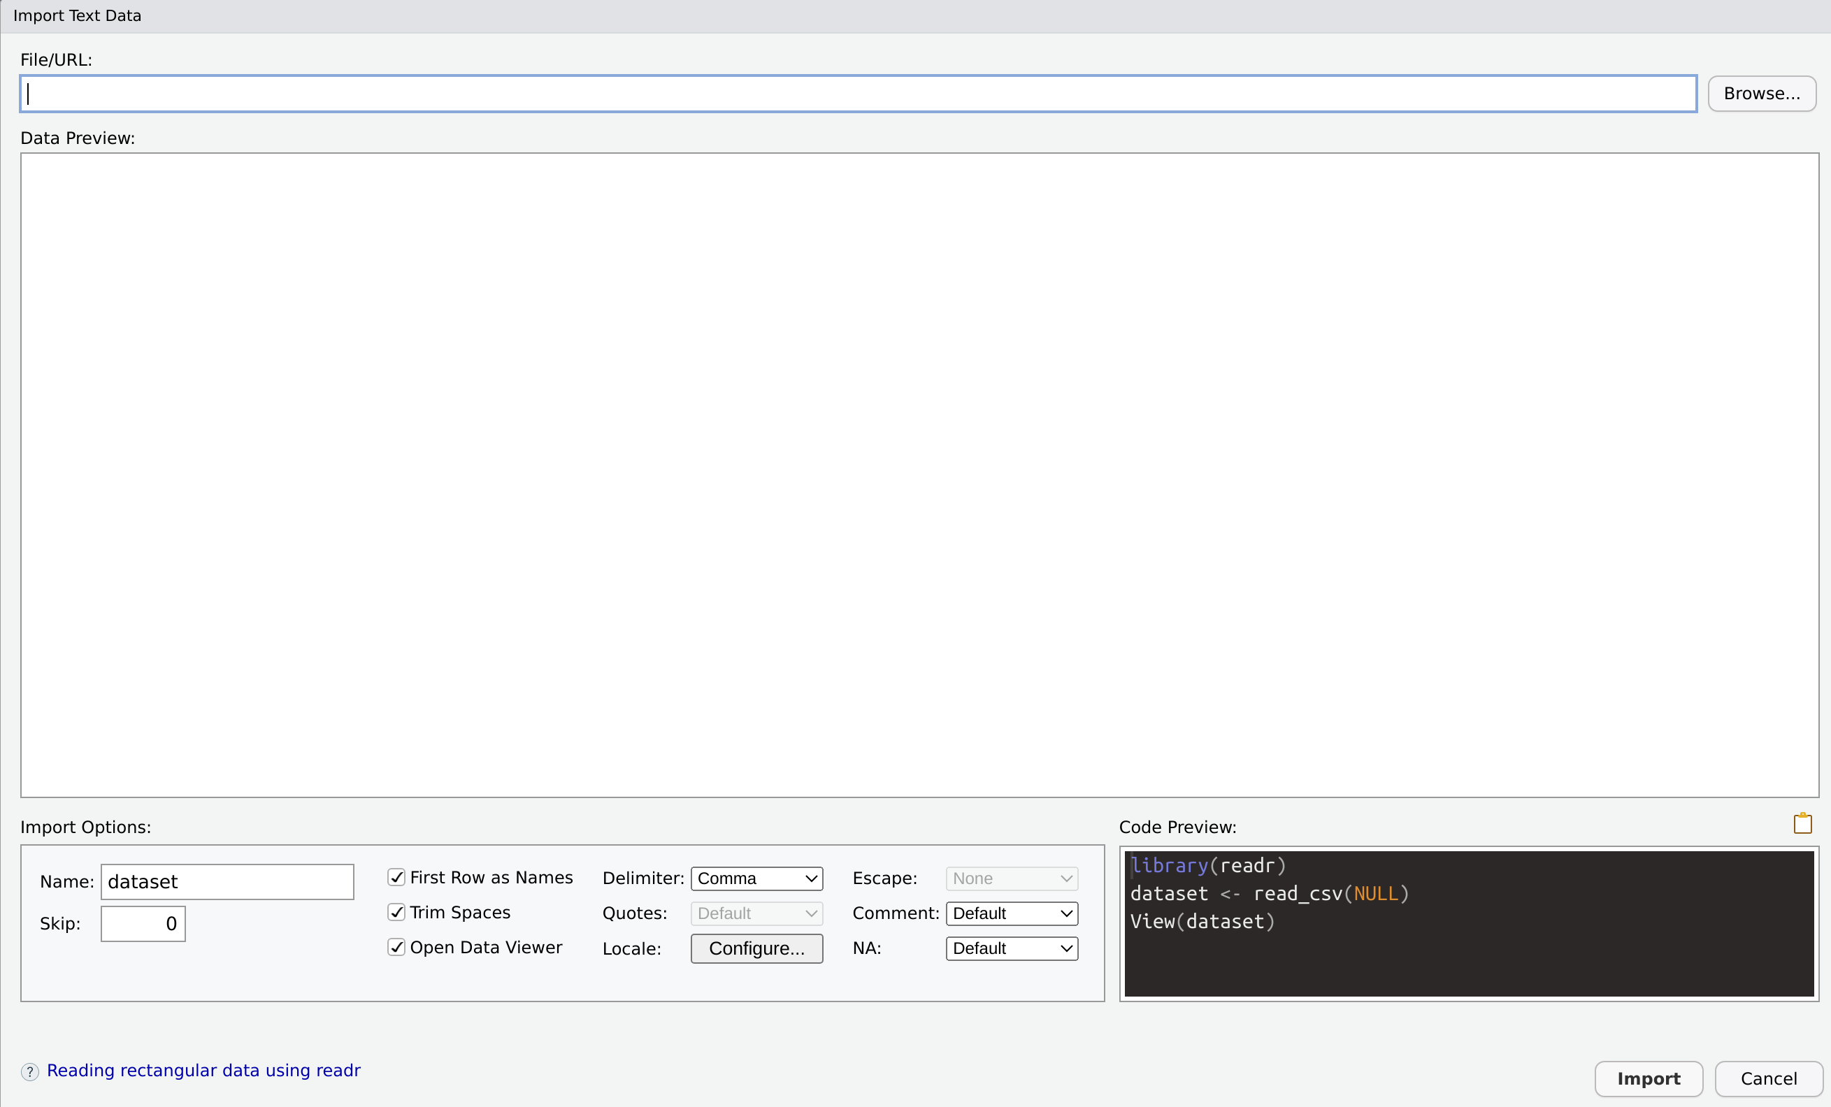This screenshot has width=1831, height=1107.
Task: Uncheck First Row as Names
Action: click(397, 878)
